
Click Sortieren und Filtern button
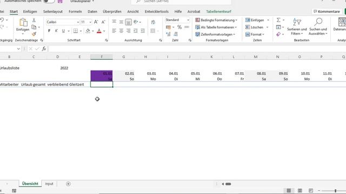click(x=297, y=27)
